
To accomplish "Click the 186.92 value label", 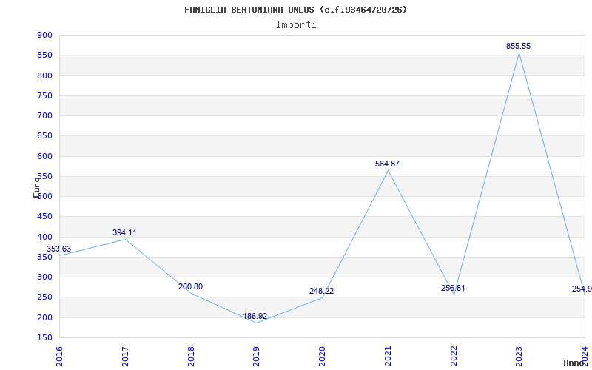I will click(x=255, y=317).
